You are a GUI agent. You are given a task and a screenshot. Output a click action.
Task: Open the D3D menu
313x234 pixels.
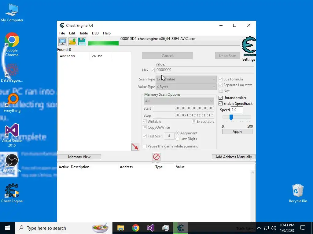pos(95,33)
